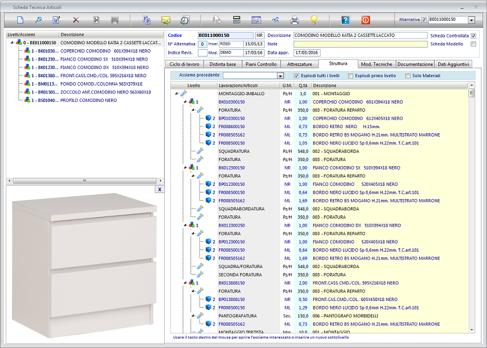Screen dimensions: 487x348
Task: Select PROFILO COMODINO NERO tree item
Action: 89,100
